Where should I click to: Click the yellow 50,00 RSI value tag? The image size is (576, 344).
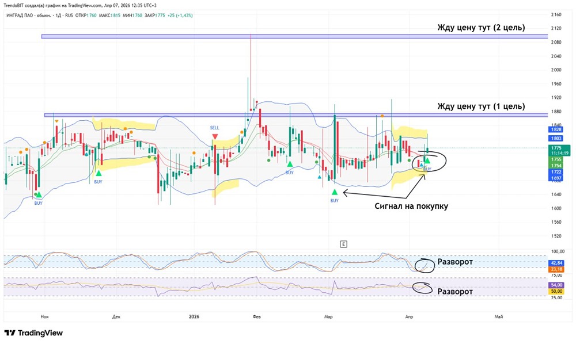[x=556, y=291]
